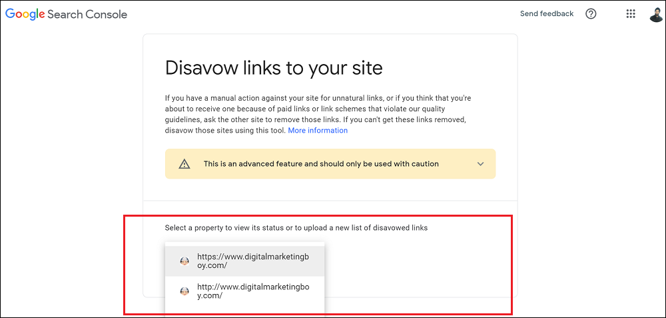Click Send feedback link

pyautogui.click(x=547, y=13)
